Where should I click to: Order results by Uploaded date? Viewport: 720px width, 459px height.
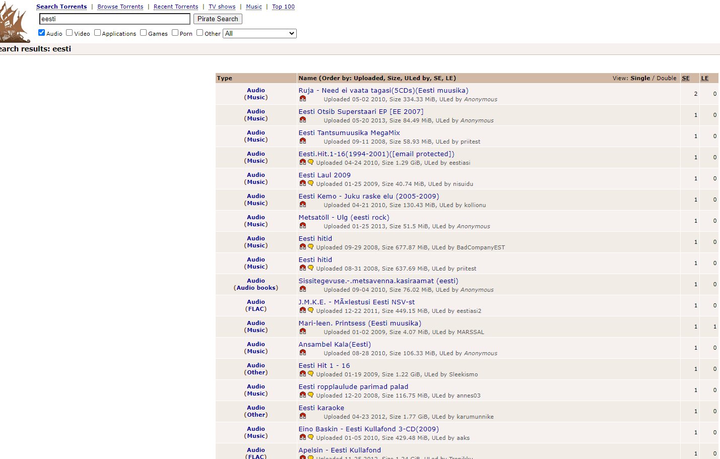pyautogui.click(x=369, y=78)
